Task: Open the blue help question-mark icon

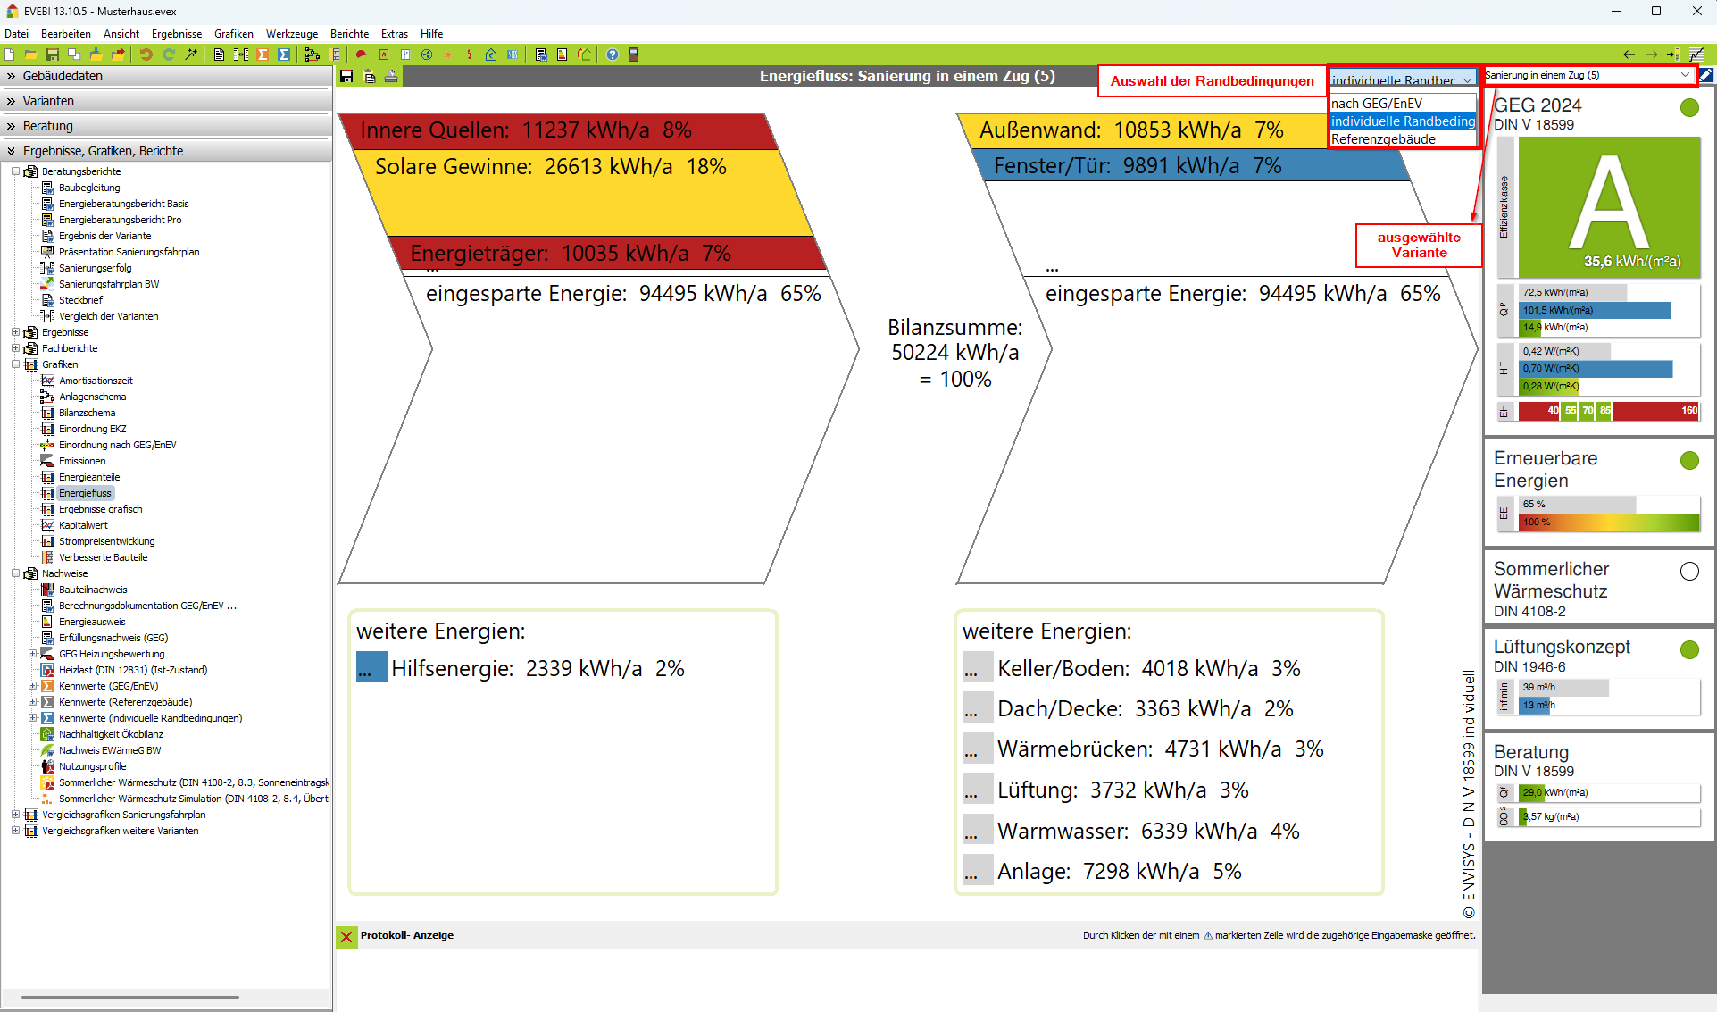Action: (x=612, y=54)
